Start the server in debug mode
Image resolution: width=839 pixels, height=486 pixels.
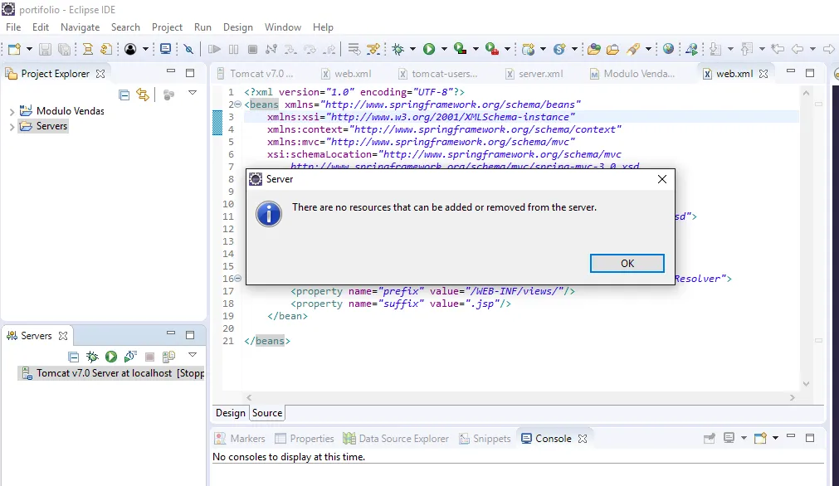click(x=92, y=357)
